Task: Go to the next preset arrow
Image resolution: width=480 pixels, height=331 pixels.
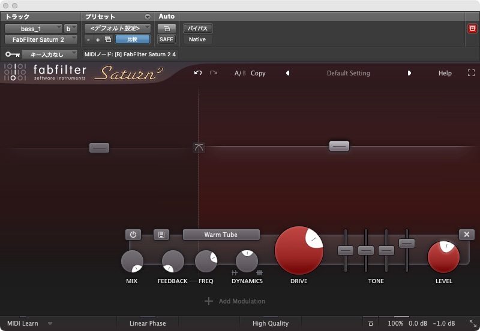Action: [409, 73]
